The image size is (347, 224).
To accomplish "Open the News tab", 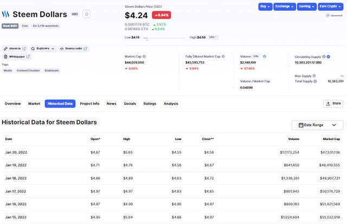I will [111, 104].
